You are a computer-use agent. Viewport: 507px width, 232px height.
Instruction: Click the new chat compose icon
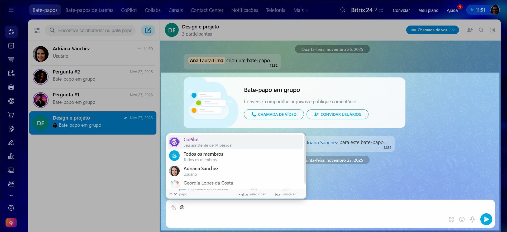click(x=148, y=30)
